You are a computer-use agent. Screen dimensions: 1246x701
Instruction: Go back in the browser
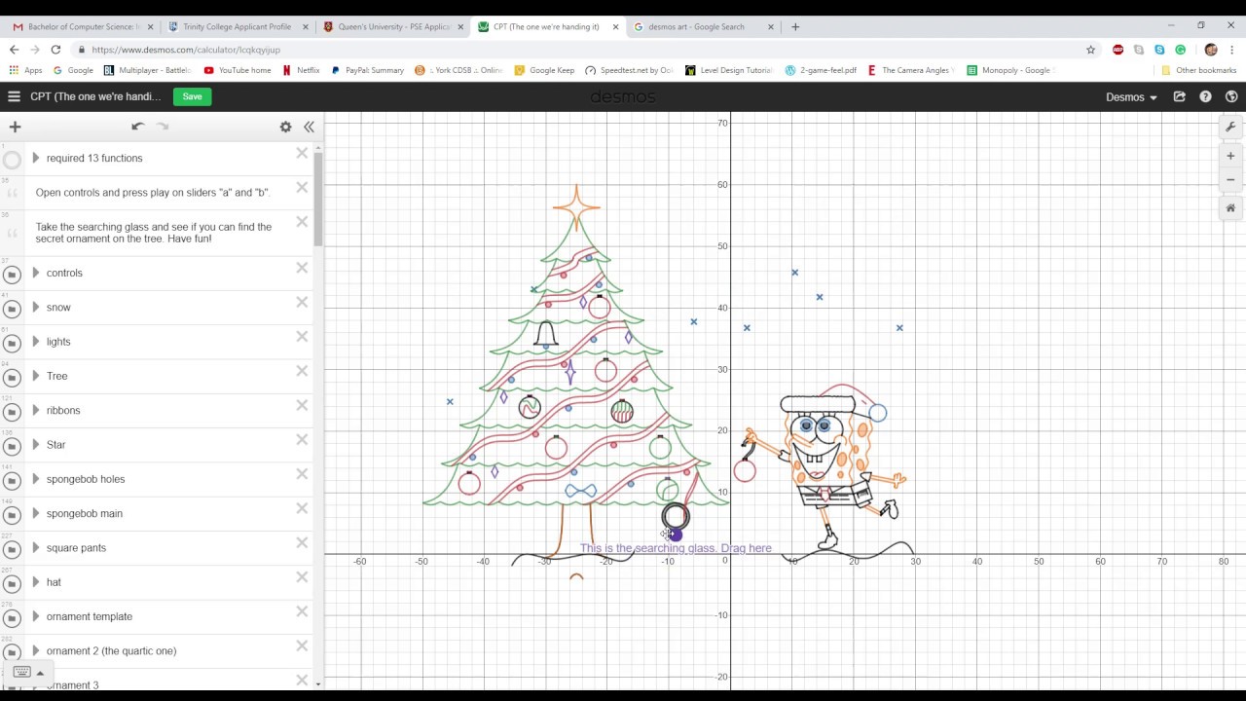[x=14, y=50]
